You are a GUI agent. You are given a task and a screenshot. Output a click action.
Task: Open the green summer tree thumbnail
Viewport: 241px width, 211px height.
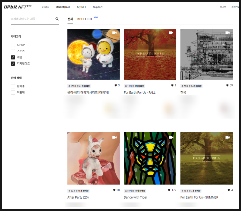click(207, 158)
